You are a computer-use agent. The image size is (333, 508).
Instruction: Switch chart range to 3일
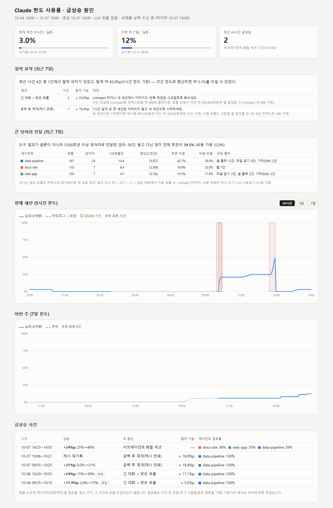point(301,203)
